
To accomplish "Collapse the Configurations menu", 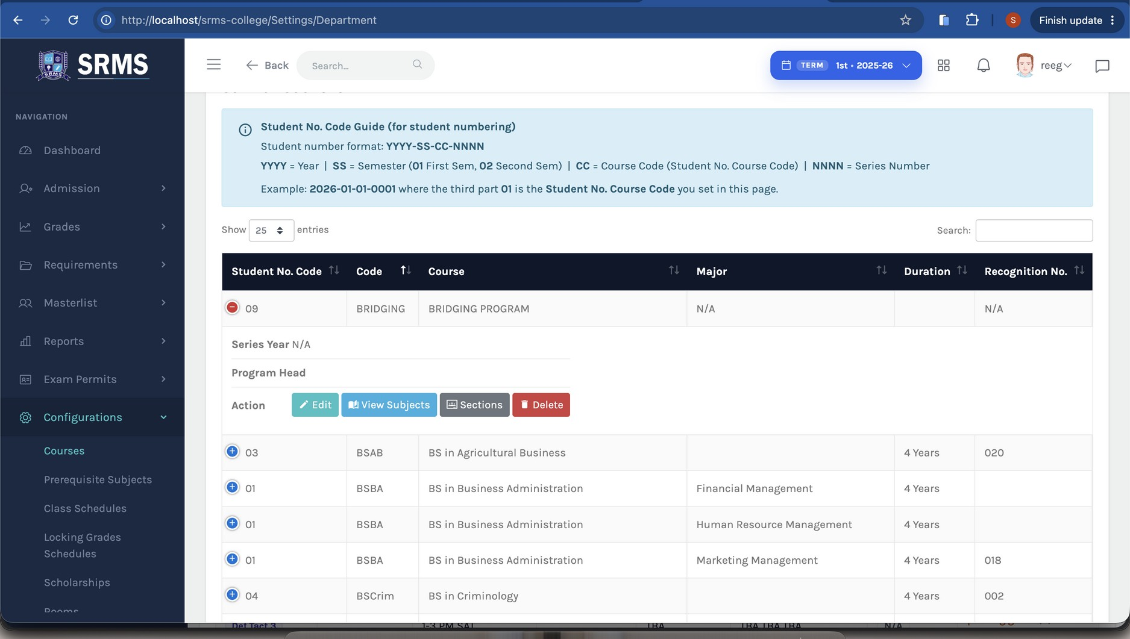I will click(x=92, y=417).
